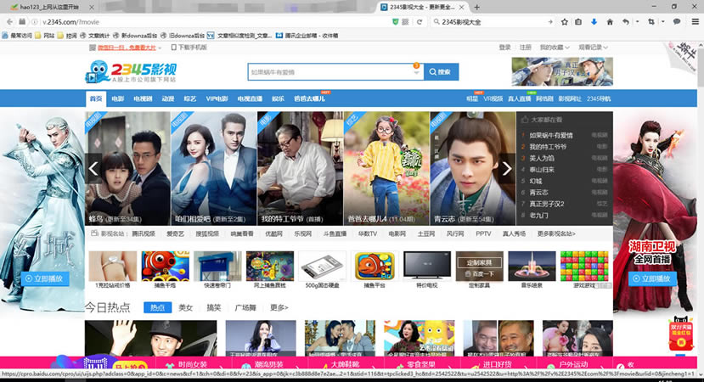This screenshot has width=704, height=382.
Task: Click the 立即播放 button on left banner
Action: tap(42, 278)
